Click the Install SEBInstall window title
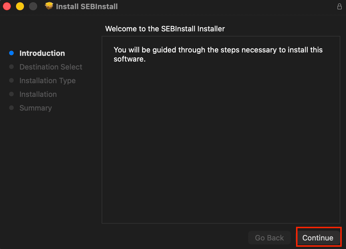Viewport: 346px width, 249px height. coord(87,7)
